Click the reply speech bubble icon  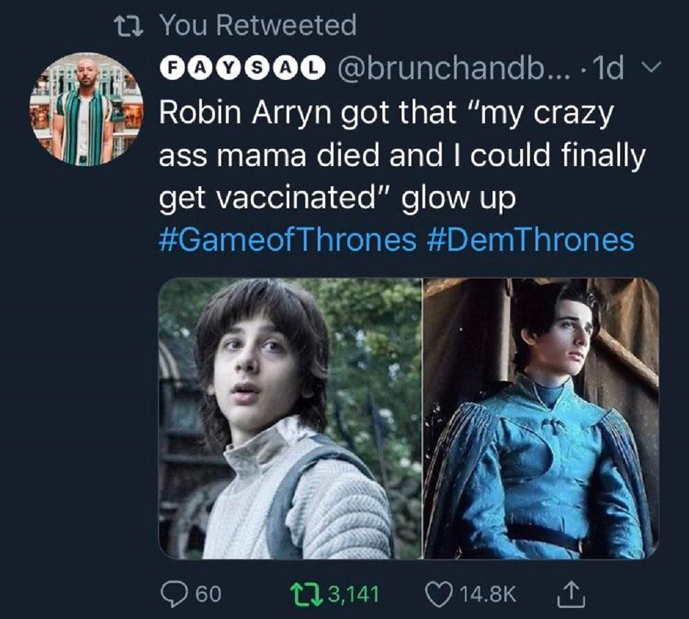(x=170, y=592)
